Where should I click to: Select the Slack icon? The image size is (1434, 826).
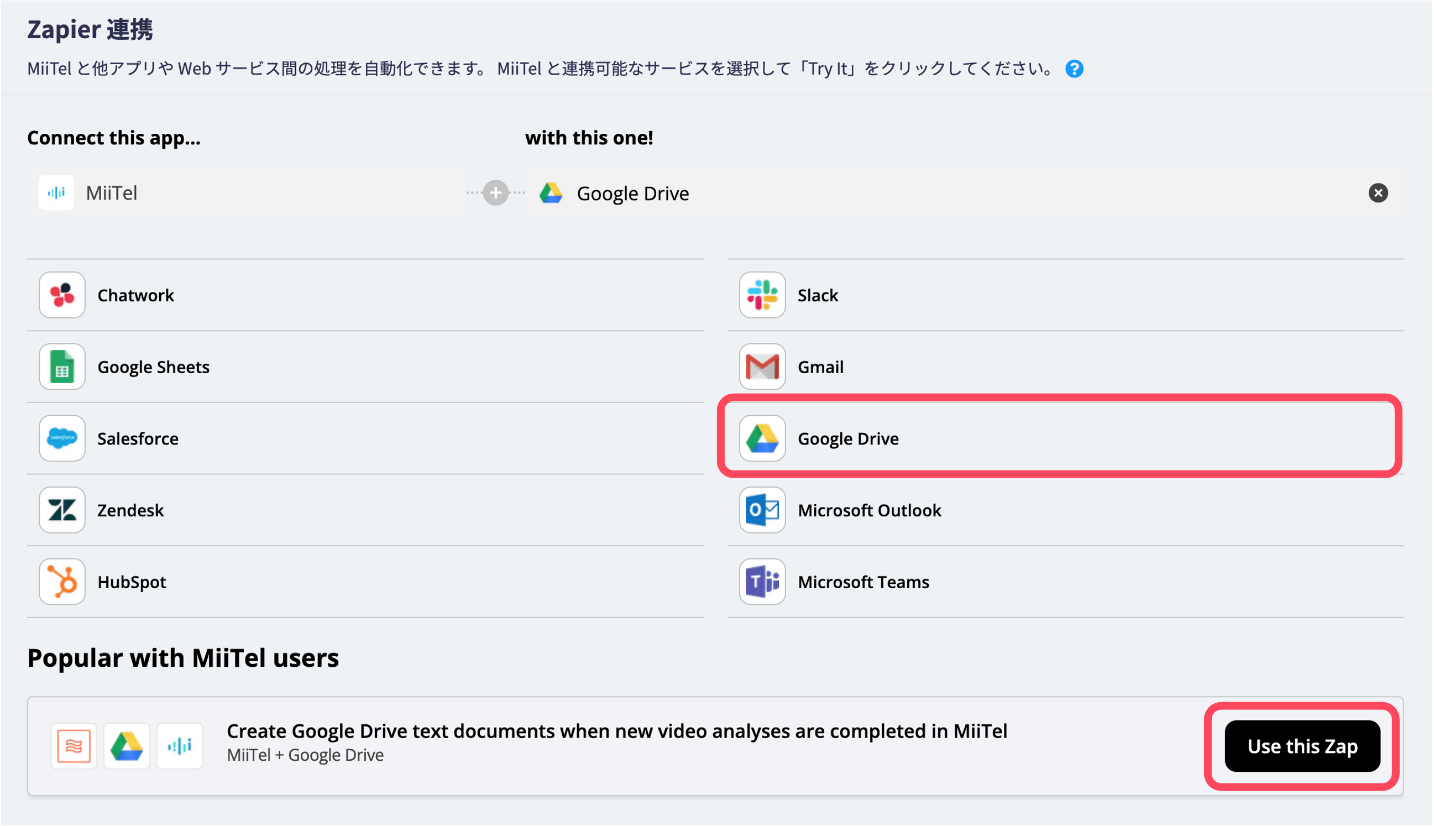pyautogui.click(x=762, y=295)
